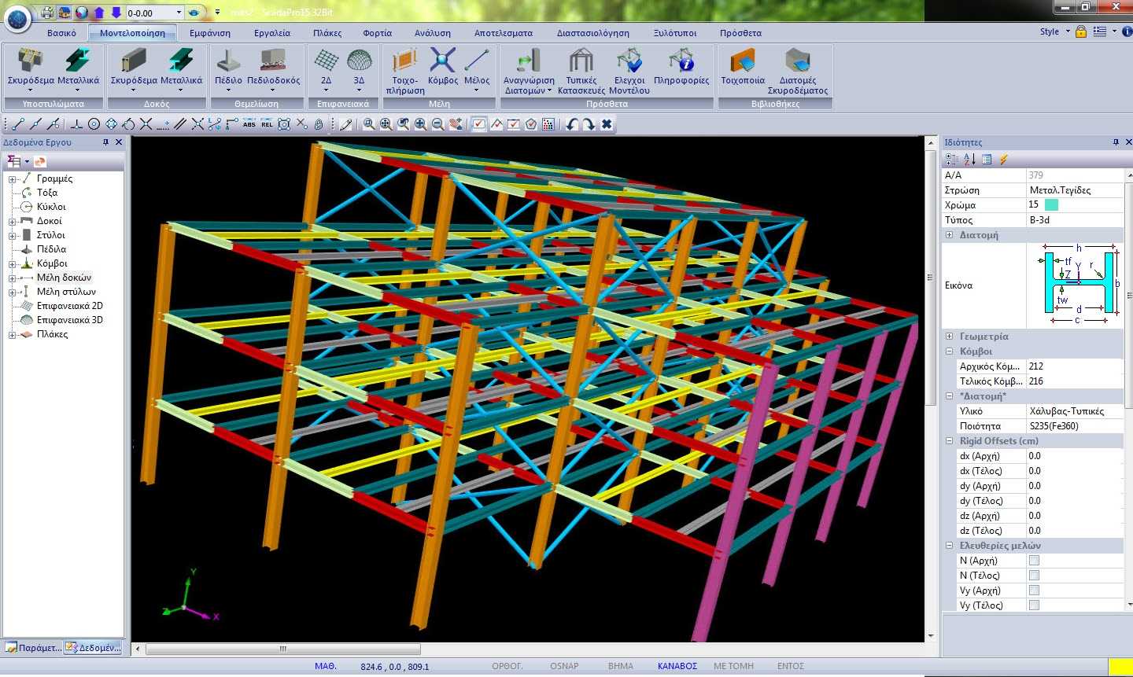Screen dimensions: 1133x677
Task: Open the Βασικό ribbon tab
Action: coord(61,33)
